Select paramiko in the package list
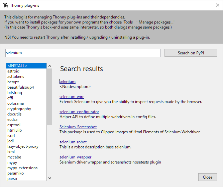 26,173
